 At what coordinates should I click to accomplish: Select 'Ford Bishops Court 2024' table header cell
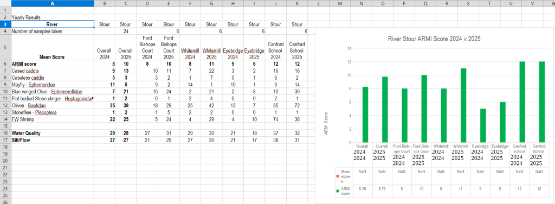click(x=147, y=47)
